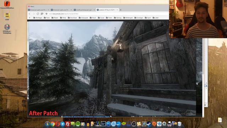Viewport: 227px width, 128px height.
Task: Open Photoshop from the dock
Action: point(108,124)
